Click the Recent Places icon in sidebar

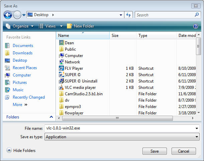[x=7, y=68]
